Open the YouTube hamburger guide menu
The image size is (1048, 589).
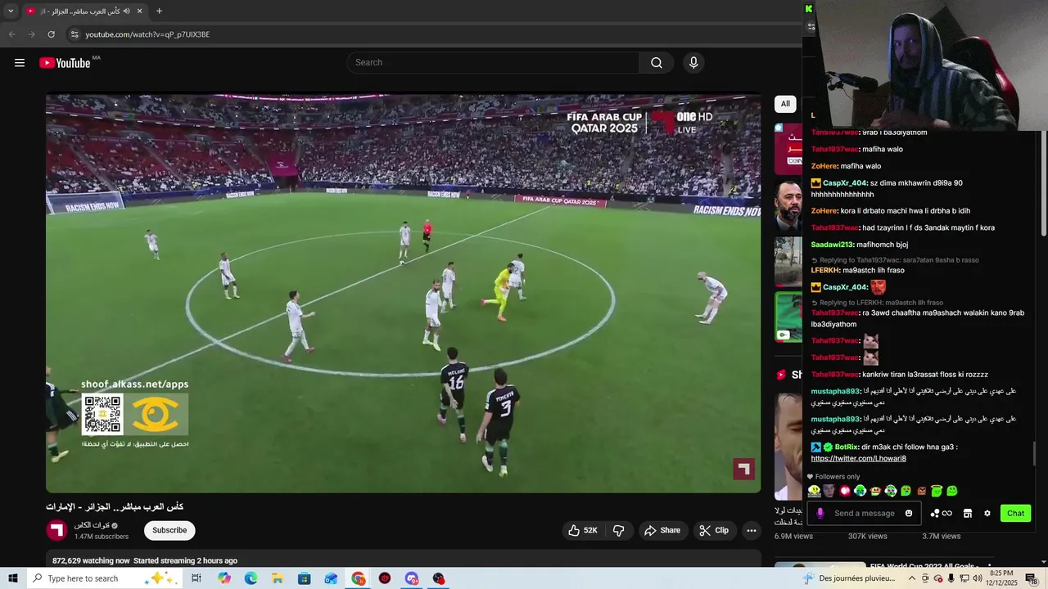click(20, 63)
